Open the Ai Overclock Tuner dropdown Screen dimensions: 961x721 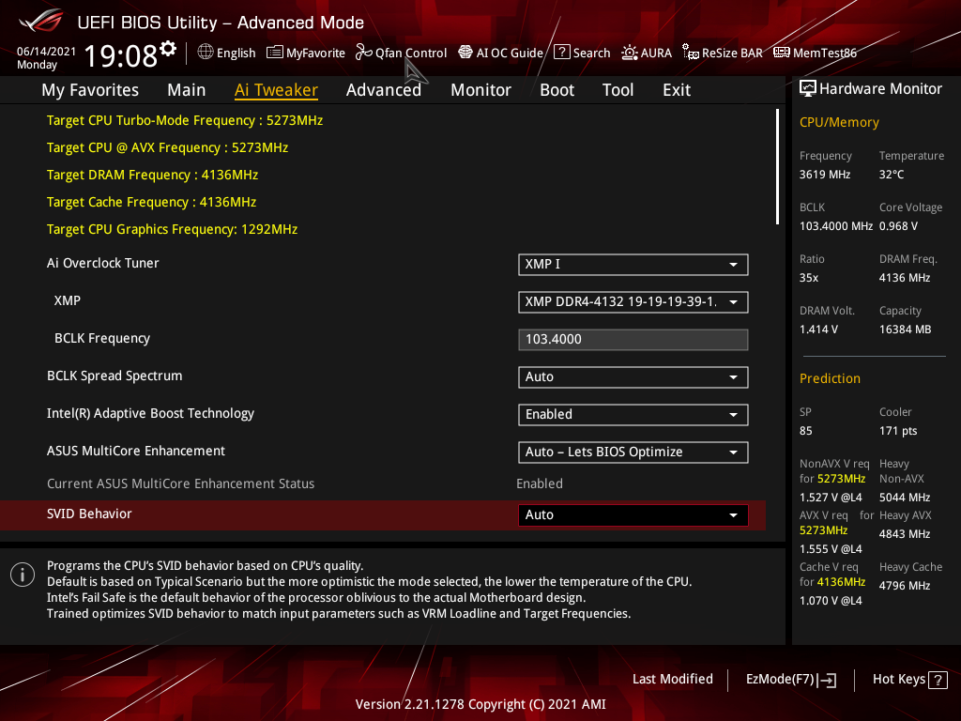[633, 264]
